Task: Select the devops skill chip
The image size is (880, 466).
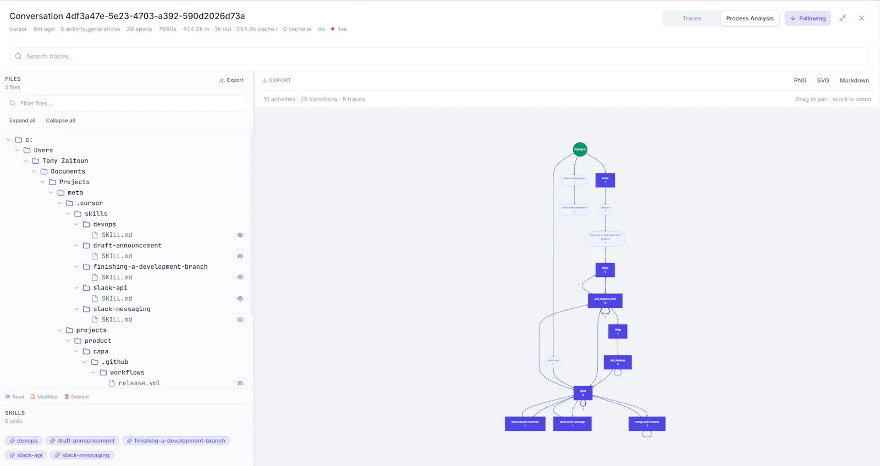Action: [x=24, y=441]
